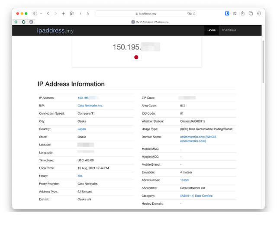The height and width of the screenshot is (225, 277).
Task: Click the UTC +09:00 time zone value
Action: pyautogui.click(x=86, y=161)
